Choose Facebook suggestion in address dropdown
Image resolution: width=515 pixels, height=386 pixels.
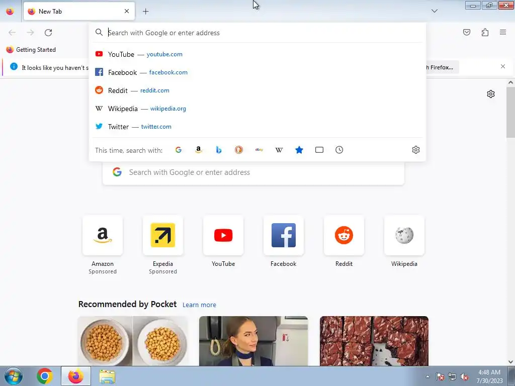pos(257,72)
